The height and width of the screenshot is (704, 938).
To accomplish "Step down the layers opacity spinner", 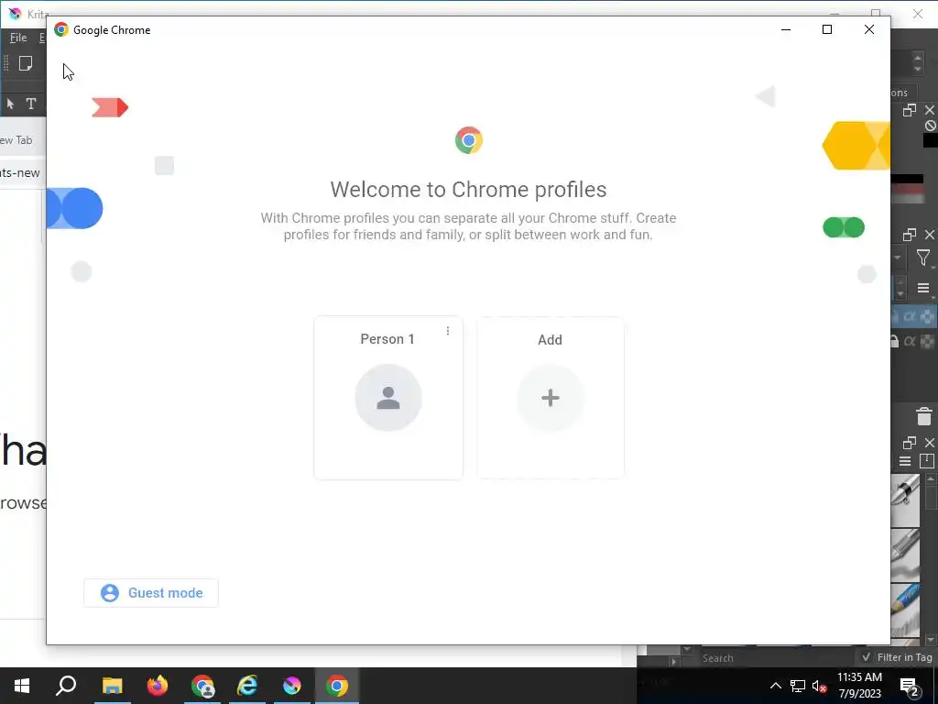I will [901, 294].
